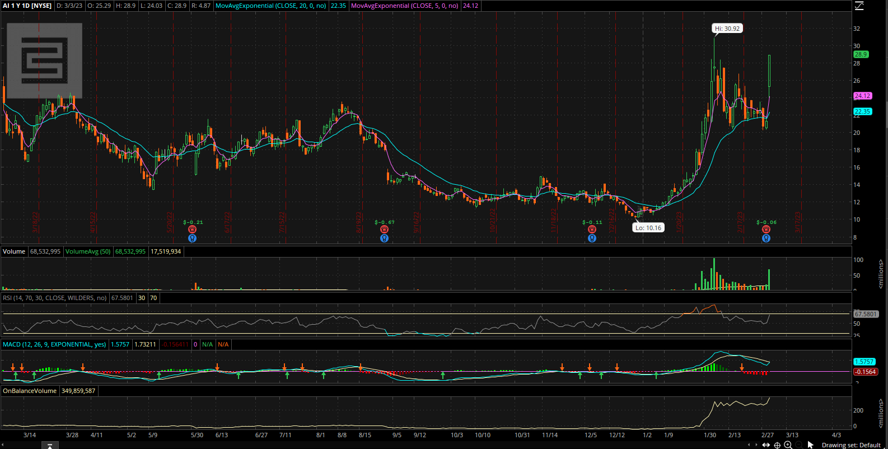
Task: Open the Drawing set: Default dropdown
Action: coord(852,445)
